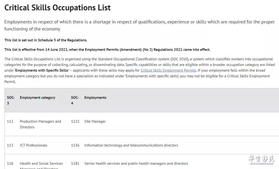Click Senior health services managers entry
This screenshot has height=169, width=279.
pyautogui.click(x=136, y=164)
